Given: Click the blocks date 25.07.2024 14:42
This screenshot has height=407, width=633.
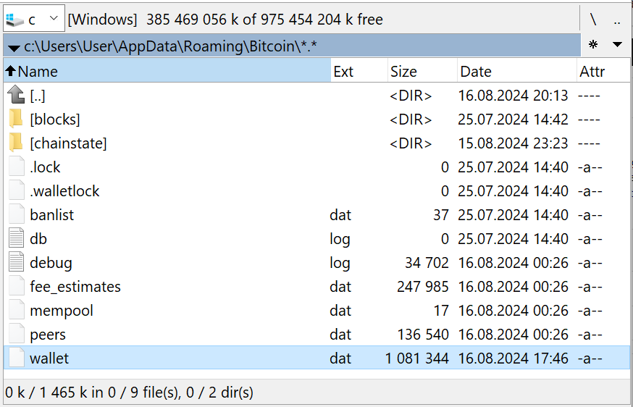Looking at the screenshot, I should point(513,119).
